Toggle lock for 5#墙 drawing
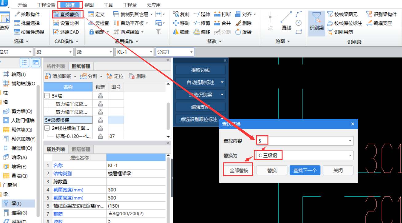402x223 pixels. (x=100, y=96)
